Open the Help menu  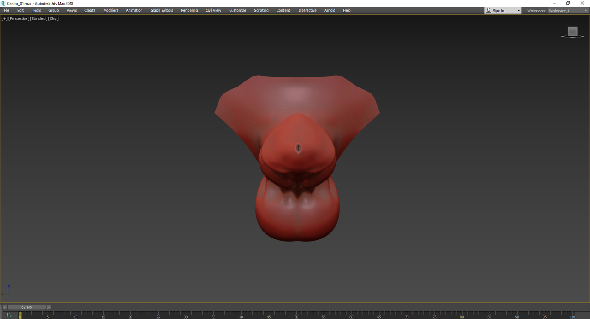pos(347,10)
